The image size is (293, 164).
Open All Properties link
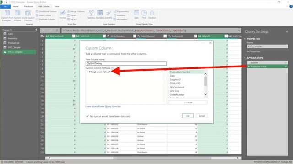coord(253,51)
